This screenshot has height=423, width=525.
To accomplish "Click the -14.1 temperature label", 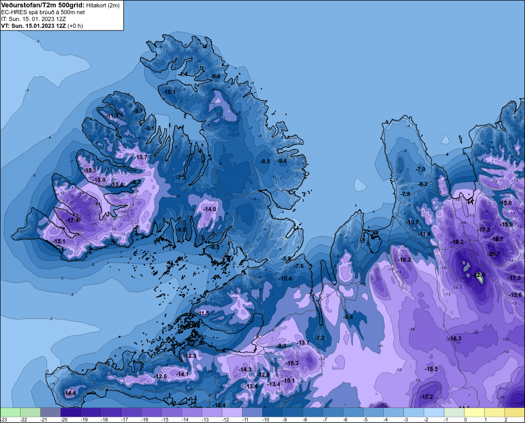I will point(183,375).
